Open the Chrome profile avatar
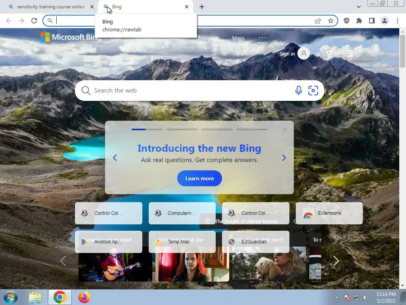Screen dimensions: 406x305 tap(385, 21)
